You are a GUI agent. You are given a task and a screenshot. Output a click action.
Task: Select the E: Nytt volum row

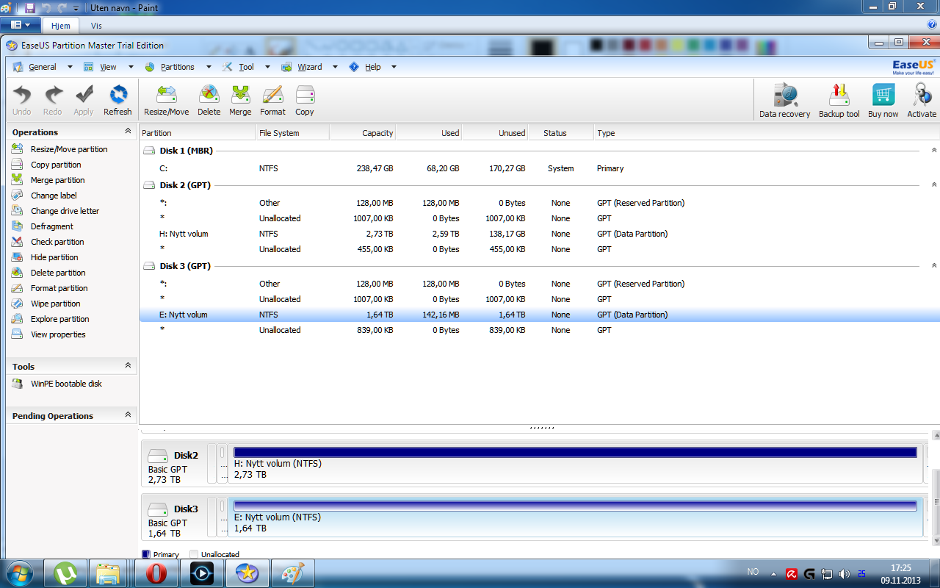(540, 315)
